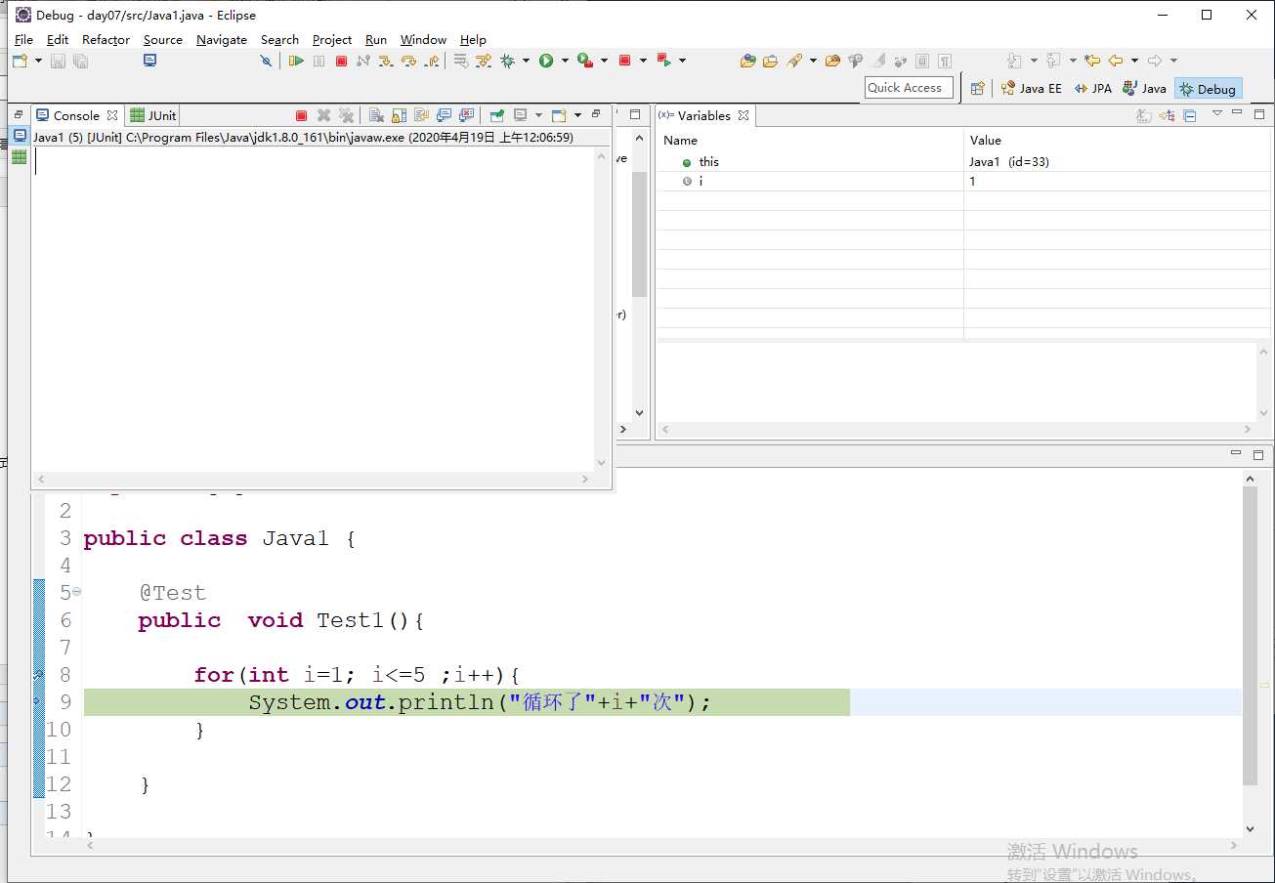Toggle show console on standard output change
Image resolution: width=1275 pixels, height=883 pixels.
444,115
